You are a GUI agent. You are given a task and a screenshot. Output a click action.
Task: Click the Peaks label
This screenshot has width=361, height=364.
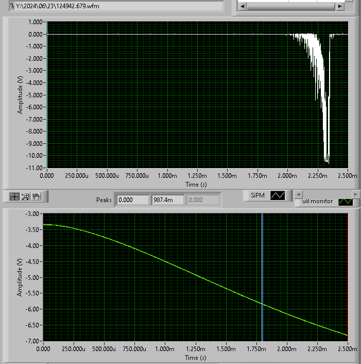coord(104,200)
